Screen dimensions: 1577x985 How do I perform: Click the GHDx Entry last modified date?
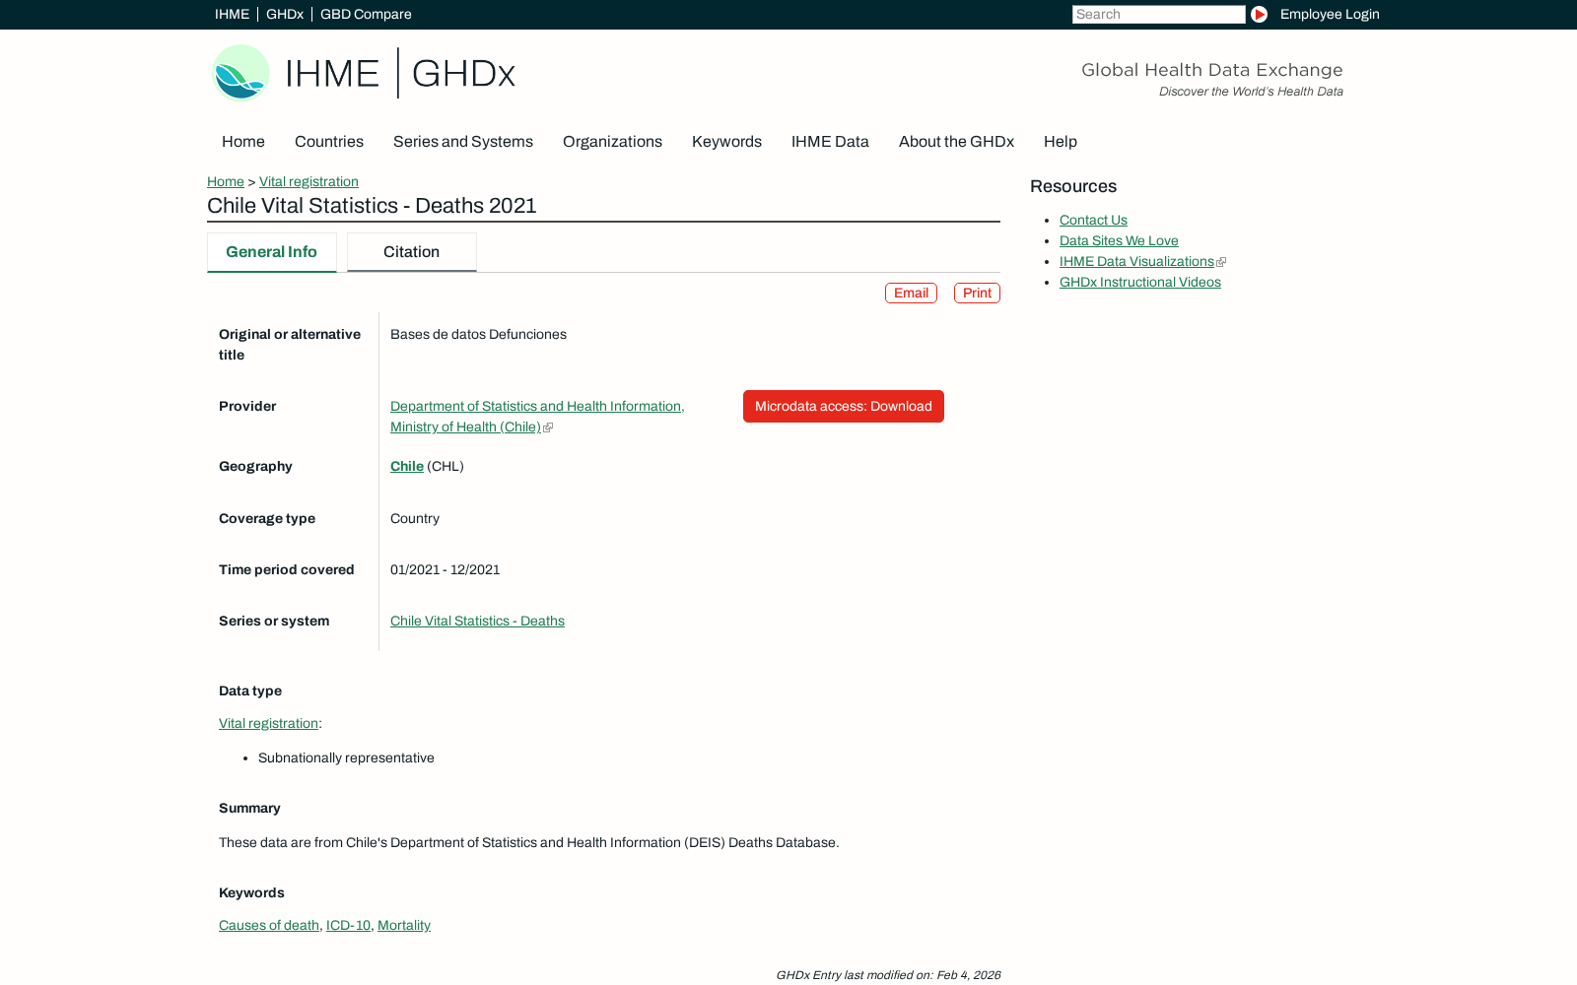(888, 975)
